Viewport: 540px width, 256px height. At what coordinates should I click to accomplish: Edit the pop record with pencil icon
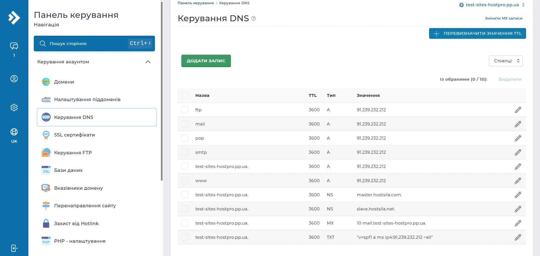pos(518,138)
